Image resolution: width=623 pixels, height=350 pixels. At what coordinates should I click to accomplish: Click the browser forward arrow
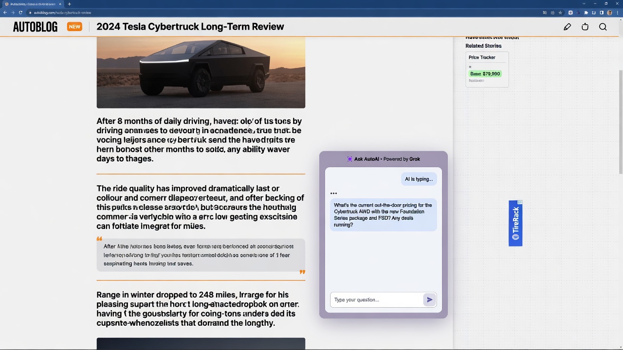click(x=13, y=13)
